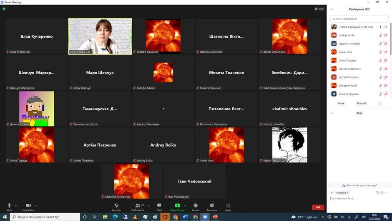Expand audio options arrow beside Mute
392x221 pixels.
point(16,205)
